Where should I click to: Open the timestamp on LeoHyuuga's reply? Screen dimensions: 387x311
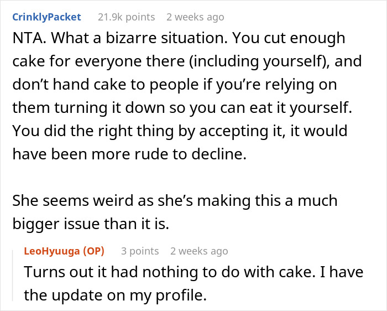198,251
